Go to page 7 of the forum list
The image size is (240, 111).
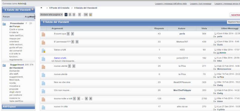(79, 15)
